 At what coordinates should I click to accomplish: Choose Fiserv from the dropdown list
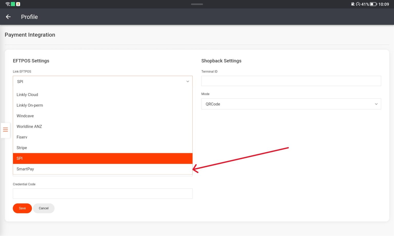[22, 137]
